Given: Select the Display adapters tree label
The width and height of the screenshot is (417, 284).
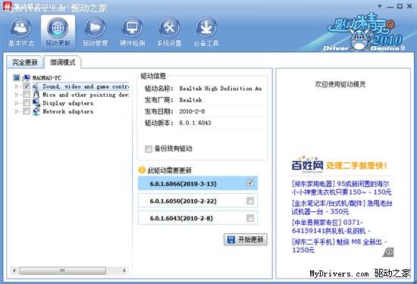Looking at the screenshot, I should coord(68,103).
